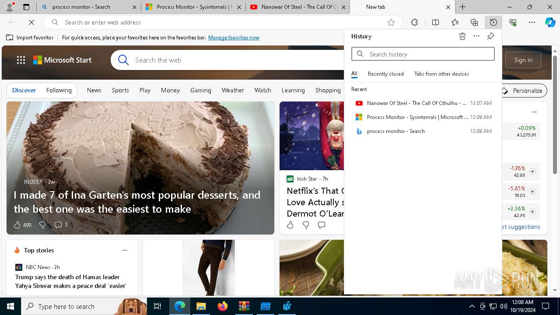The width and height of the screenshot is (560, 315).
Task: Switch to the Process Monitor - Sysinternals tab
Action: tap(193, 7)
